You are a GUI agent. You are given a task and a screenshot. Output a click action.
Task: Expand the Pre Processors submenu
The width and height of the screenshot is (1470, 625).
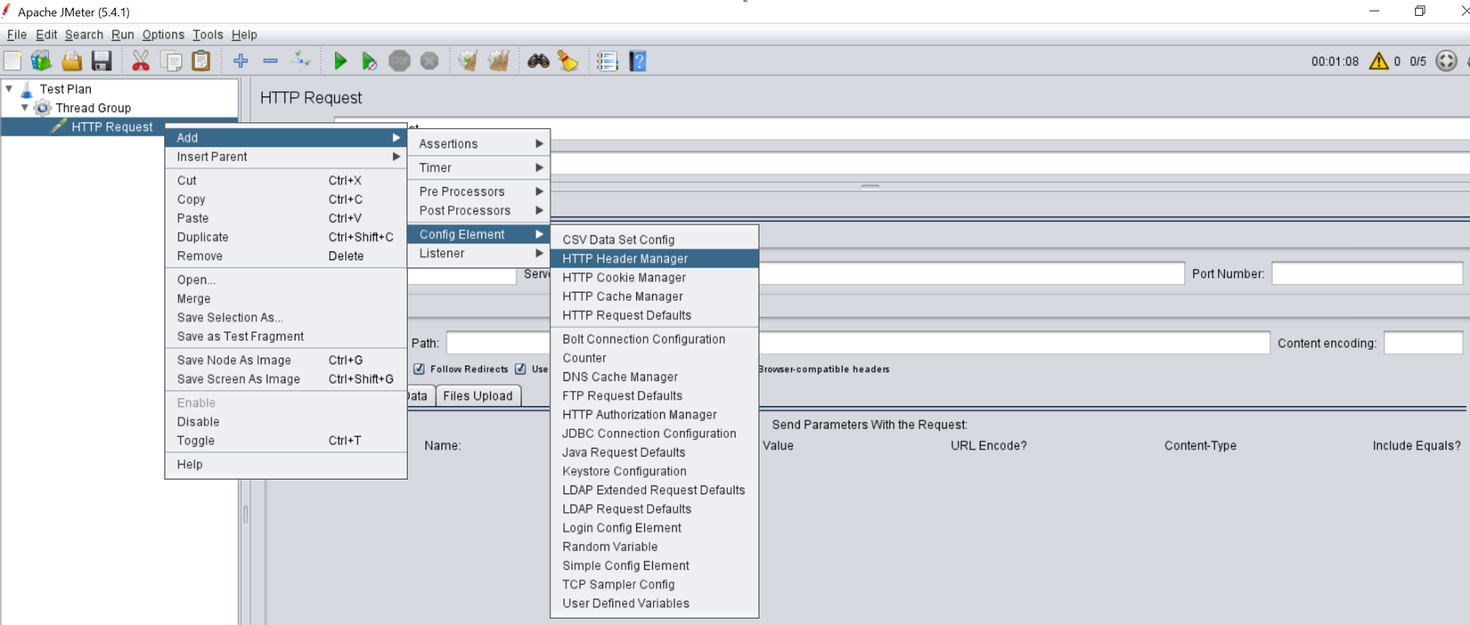coord(479,191)
